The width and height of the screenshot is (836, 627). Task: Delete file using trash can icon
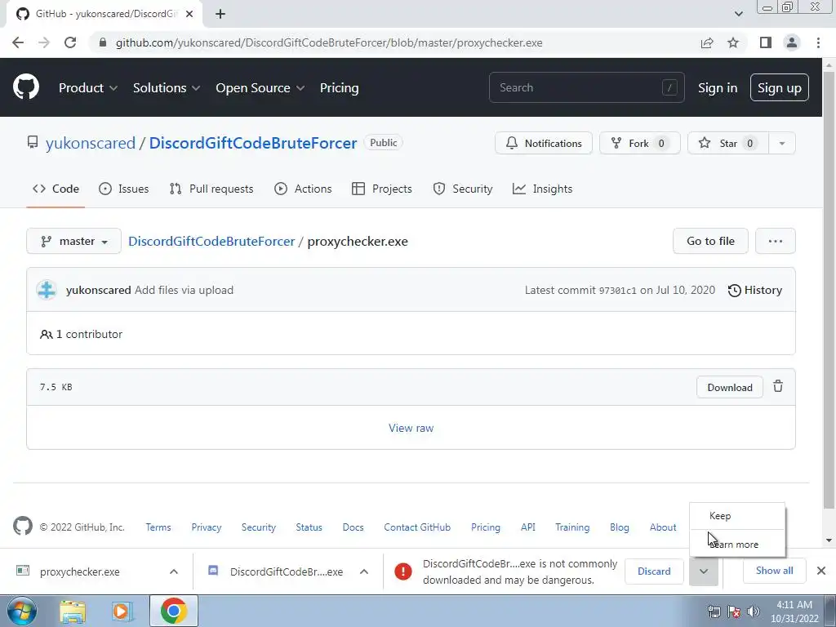tap(778, 386)
